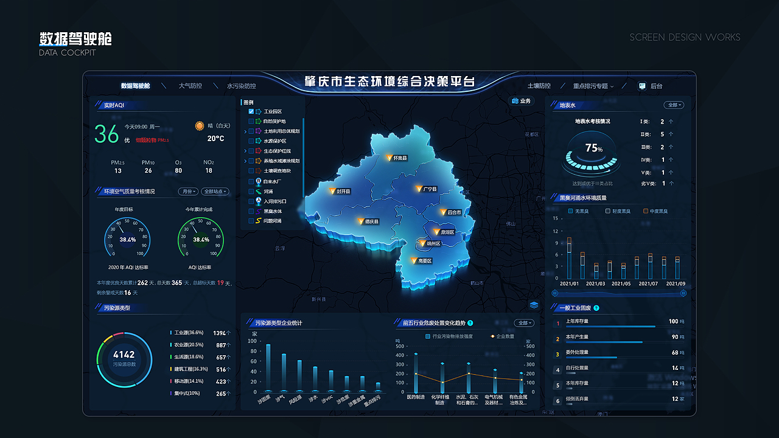The height and width of the screenshot is (438, 779).
Task: Click the 黑臭水体 purple line icon
Action: [x=258, y=211]
